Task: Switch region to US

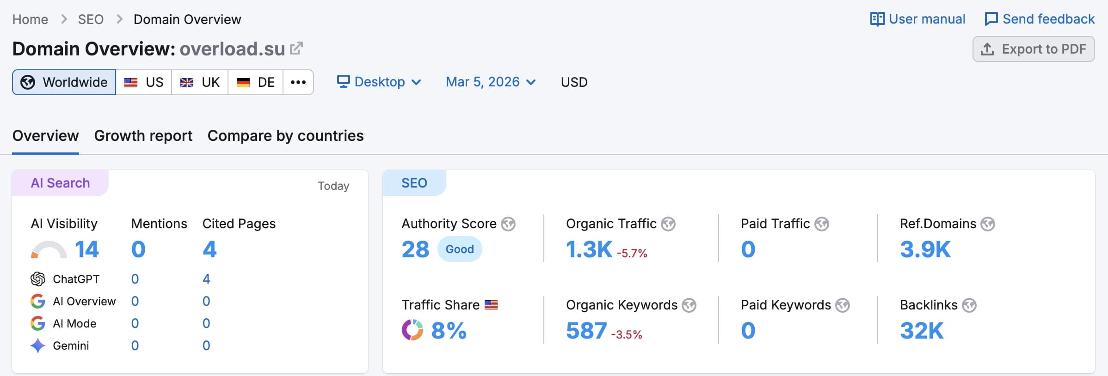Action: 144,82
